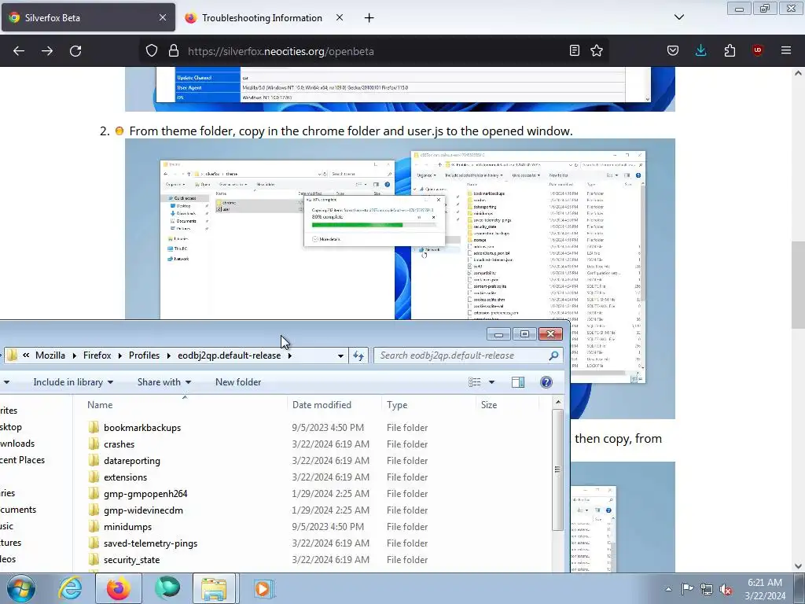The image size is (805, 604).
Task: Open Firefox from the taskbar
Action: click(118, 588)
